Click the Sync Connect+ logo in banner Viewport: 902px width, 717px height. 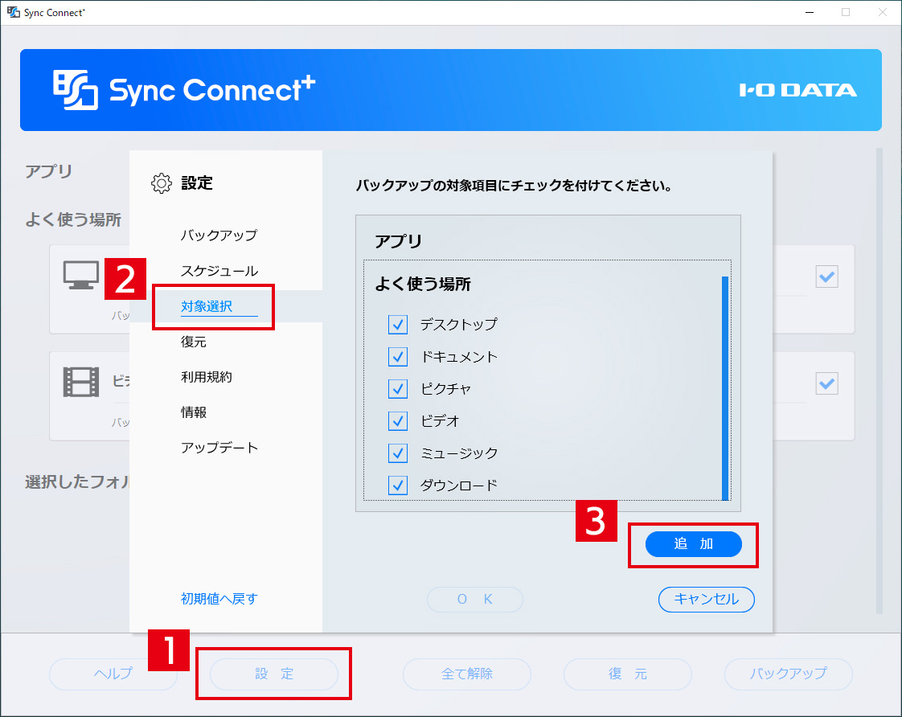(184, 90)
